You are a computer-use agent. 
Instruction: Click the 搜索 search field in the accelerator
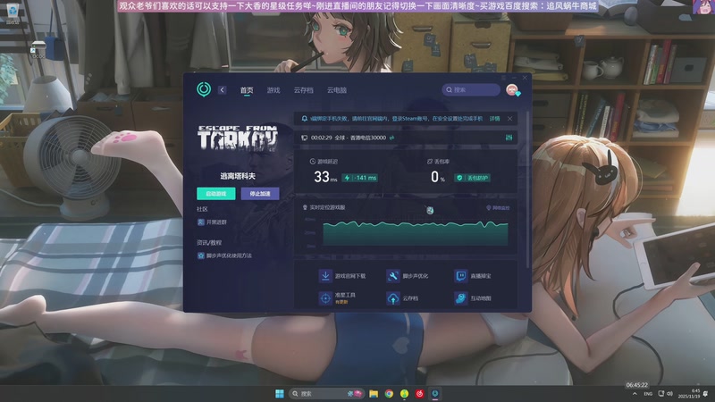pyautogui.click(x=471, y=90)
